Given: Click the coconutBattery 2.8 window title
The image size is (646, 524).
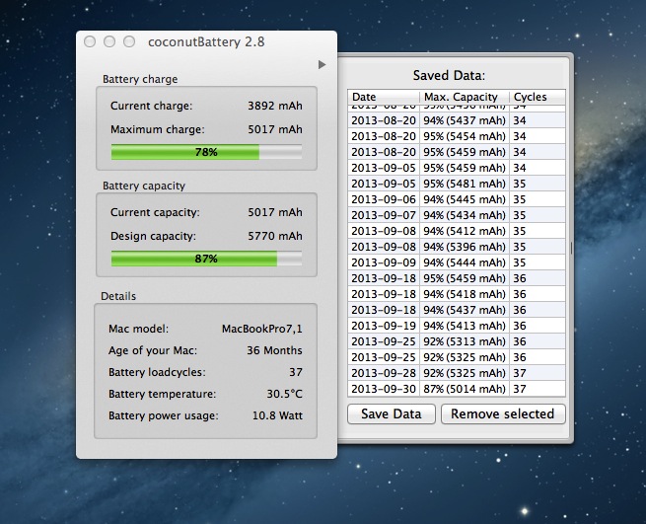Looking at the screenshot, I should 206,42.
